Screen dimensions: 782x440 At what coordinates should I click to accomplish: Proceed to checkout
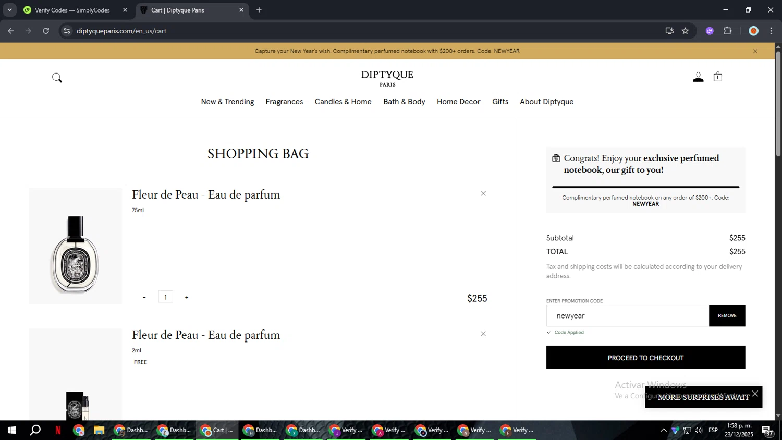point(645,358)
